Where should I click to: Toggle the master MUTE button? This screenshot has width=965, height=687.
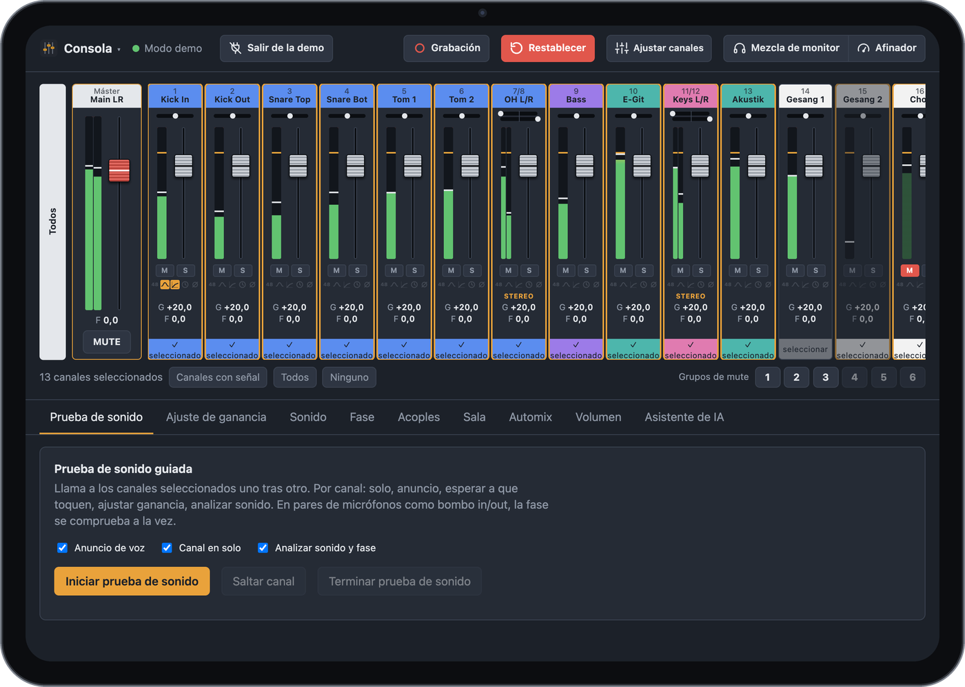(107, 342)
